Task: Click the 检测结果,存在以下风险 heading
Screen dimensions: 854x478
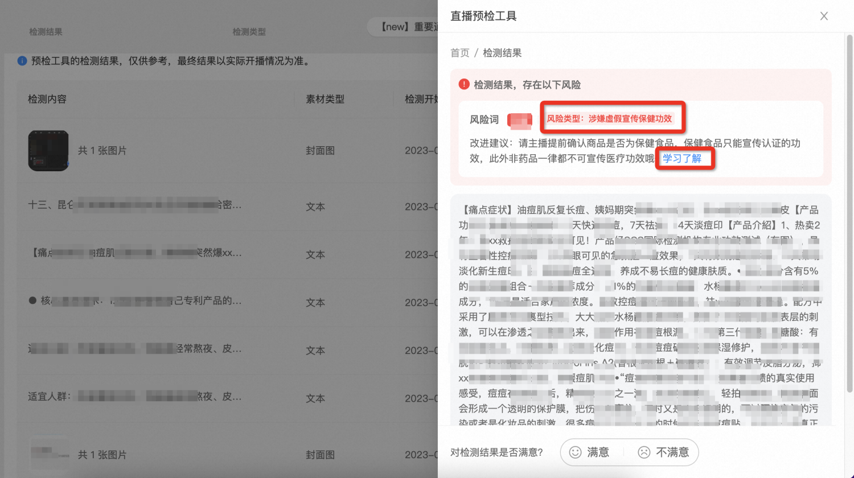Action: point(527,85)
